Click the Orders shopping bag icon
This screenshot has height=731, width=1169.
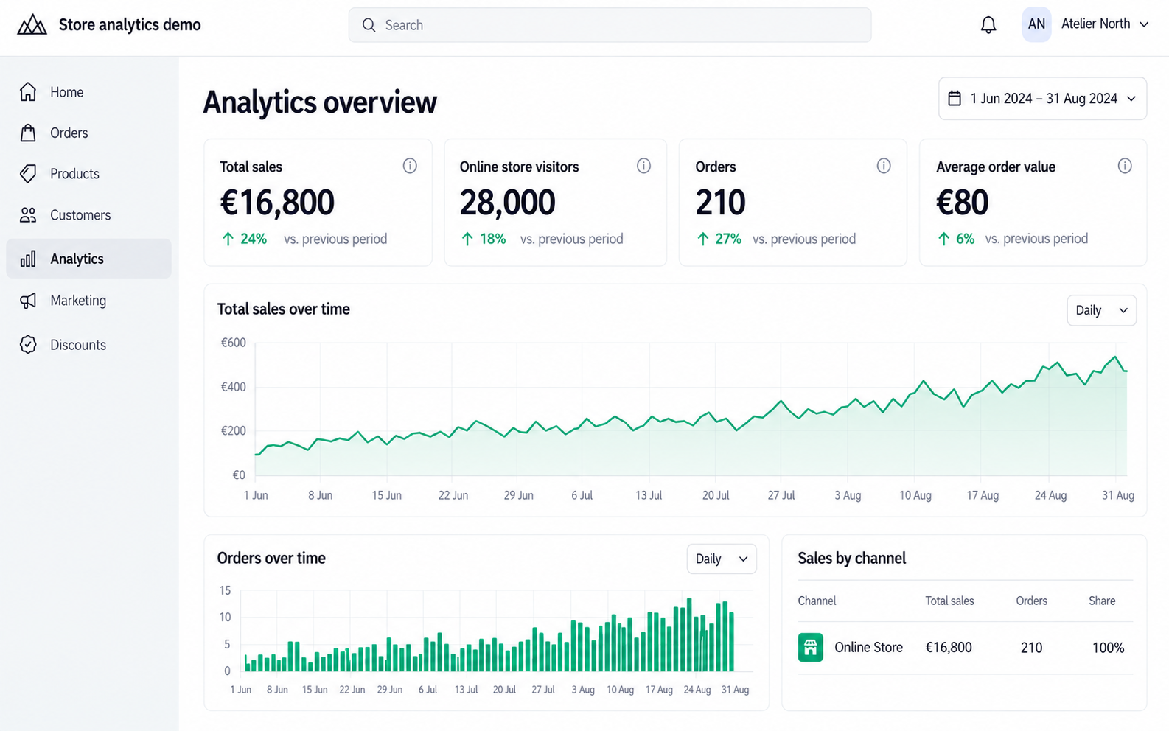coord(28,133)
